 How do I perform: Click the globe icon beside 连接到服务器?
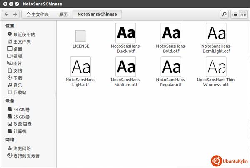[10, 155]
